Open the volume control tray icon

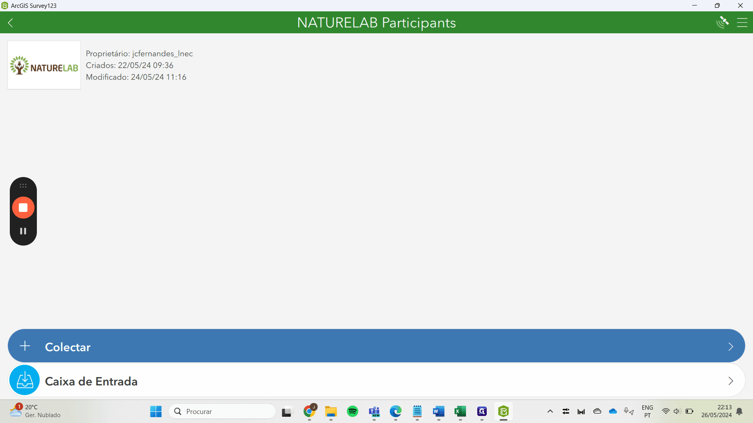pyautogui.click(x=677, y=411)
